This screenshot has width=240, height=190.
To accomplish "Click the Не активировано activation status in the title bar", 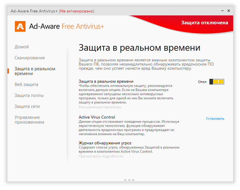I will pyautogui.click(x=77, y=11).
